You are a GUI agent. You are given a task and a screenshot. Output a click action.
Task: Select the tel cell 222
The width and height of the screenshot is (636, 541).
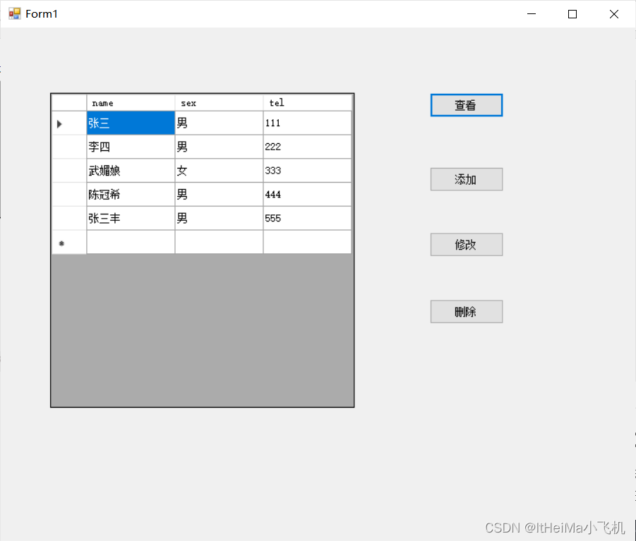point(307,147)
